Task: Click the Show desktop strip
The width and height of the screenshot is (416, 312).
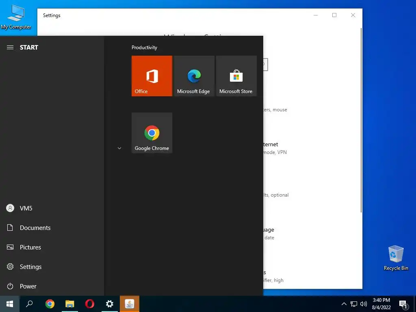Action: point(415,304)
